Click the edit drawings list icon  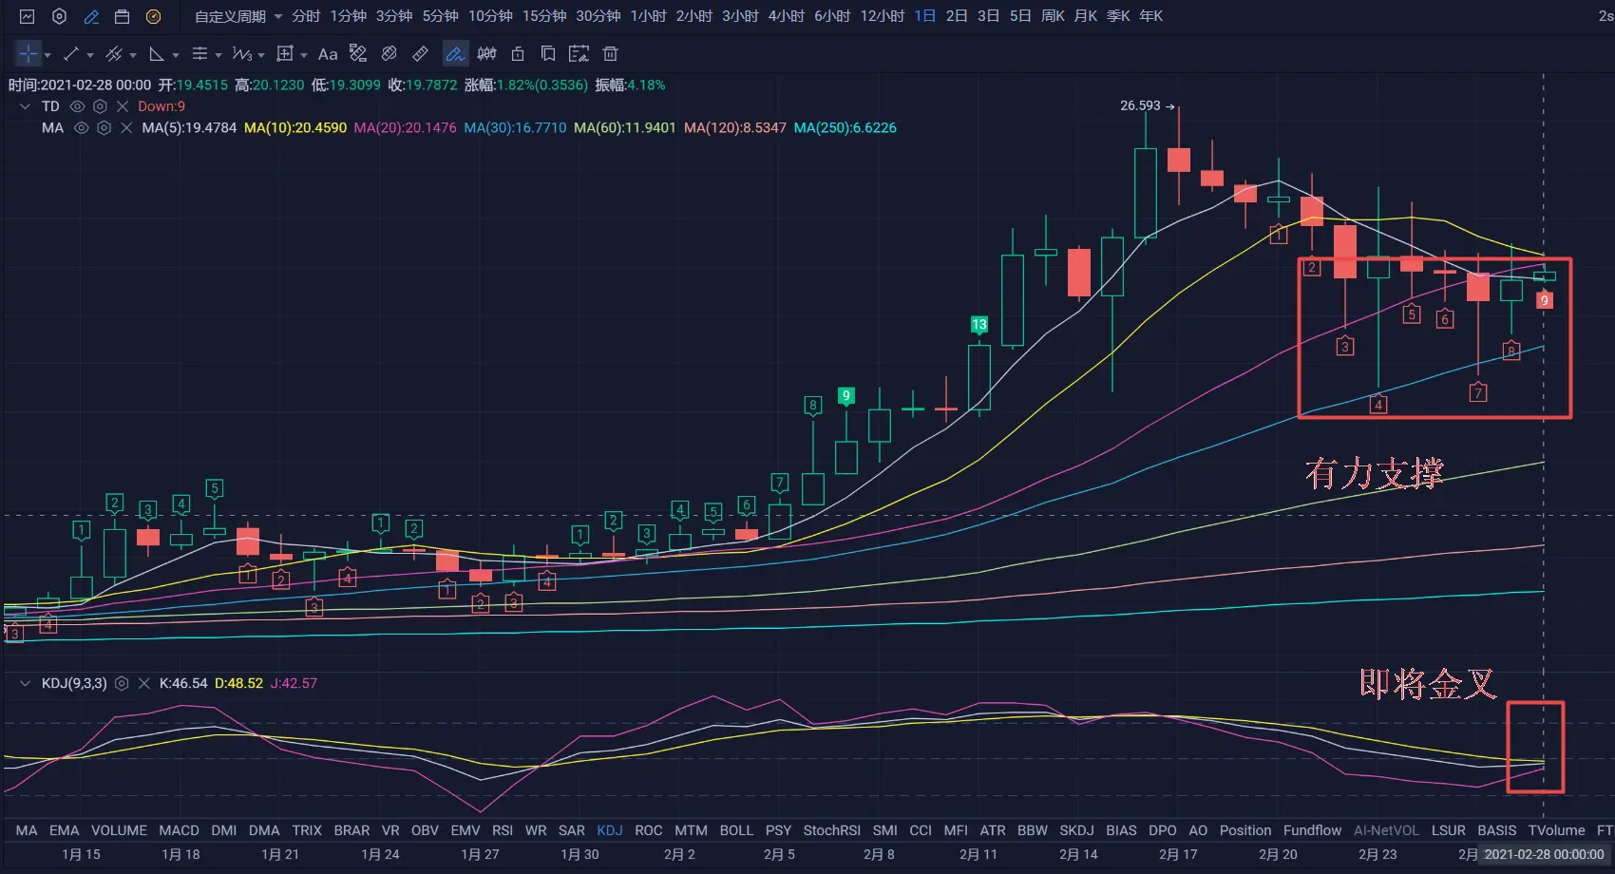(579, 53)
